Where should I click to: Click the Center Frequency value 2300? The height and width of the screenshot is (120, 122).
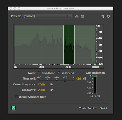coord(41,84)
